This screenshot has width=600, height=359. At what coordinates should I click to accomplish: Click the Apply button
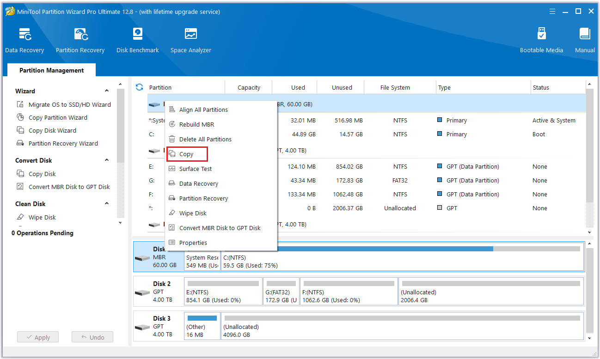point(37,337)
